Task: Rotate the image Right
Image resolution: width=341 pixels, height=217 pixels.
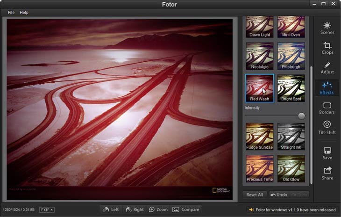Action: (135, 210)
